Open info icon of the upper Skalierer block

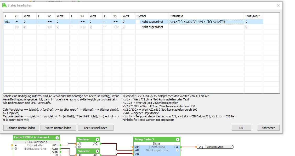(x=97, y=140)
